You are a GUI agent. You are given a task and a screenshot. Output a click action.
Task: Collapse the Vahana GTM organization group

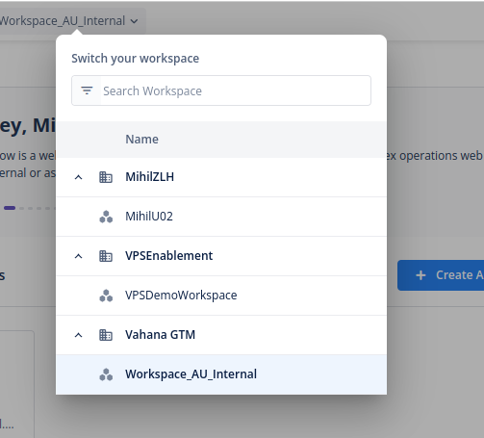[78, 335]
